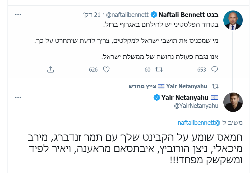The width and height of the screenshot is (250, 173).
Task: Open Yair Netanyahu's profile avatar
Action: (233, 102)
